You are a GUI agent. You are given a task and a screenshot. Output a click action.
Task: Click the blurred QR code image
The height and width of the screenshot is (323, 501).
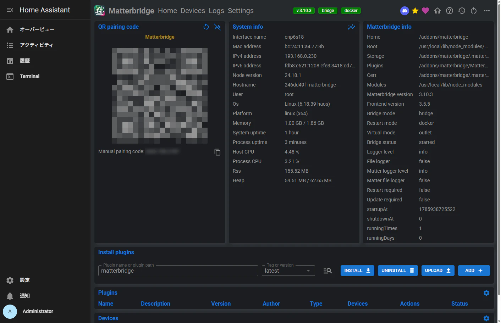click(x=160, y=96)
